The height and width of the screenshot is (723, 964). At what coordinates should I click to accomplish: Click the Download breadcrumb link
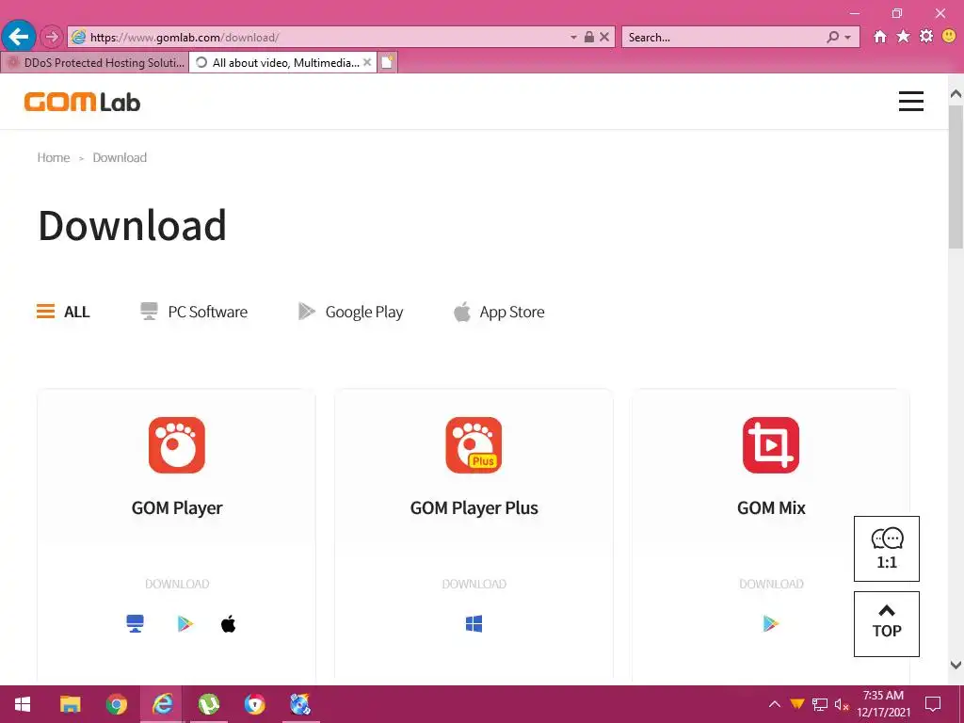pyautogui.click(x=120, y=157)
